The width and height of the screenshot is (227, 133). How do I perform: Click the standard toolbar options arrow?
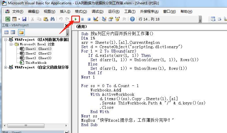coord(200,19)
